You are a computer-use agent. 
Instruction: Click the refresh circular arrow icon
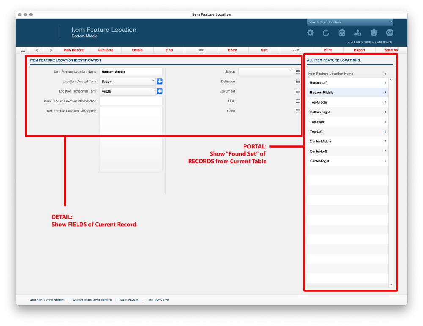click(x=326, y=33)
